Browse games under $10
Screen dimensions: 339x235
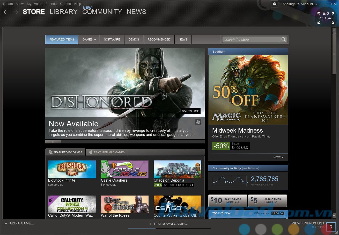(228, 201)
